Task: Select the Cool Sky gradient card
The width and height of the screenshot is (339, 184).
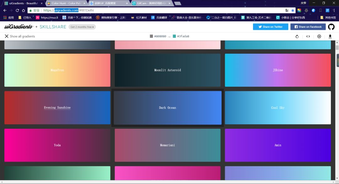Action: (x=278, y=108)
